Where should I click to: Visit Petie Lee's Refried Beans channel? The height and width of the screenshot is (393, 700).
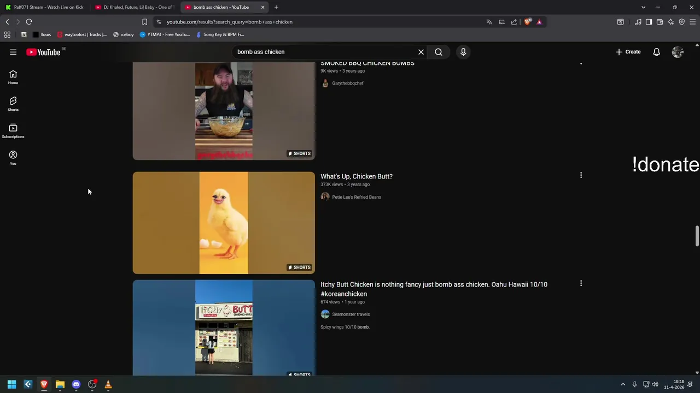pos(357,197)
